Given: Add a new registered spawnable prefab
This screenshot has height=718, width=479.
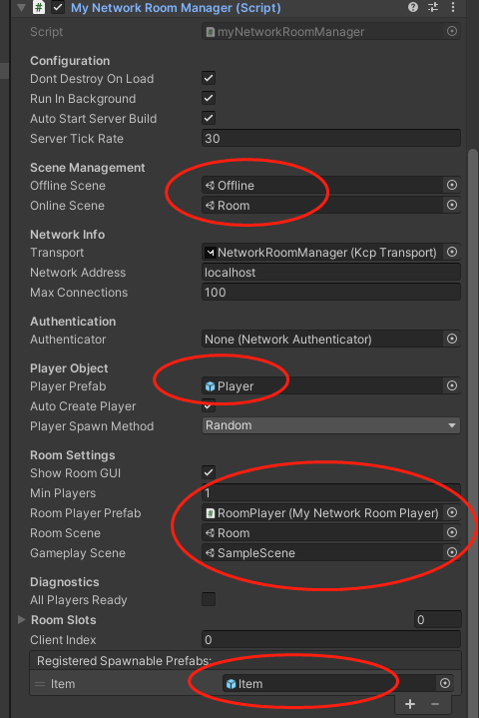Looking at the screenshot, I should click(410, 704).
